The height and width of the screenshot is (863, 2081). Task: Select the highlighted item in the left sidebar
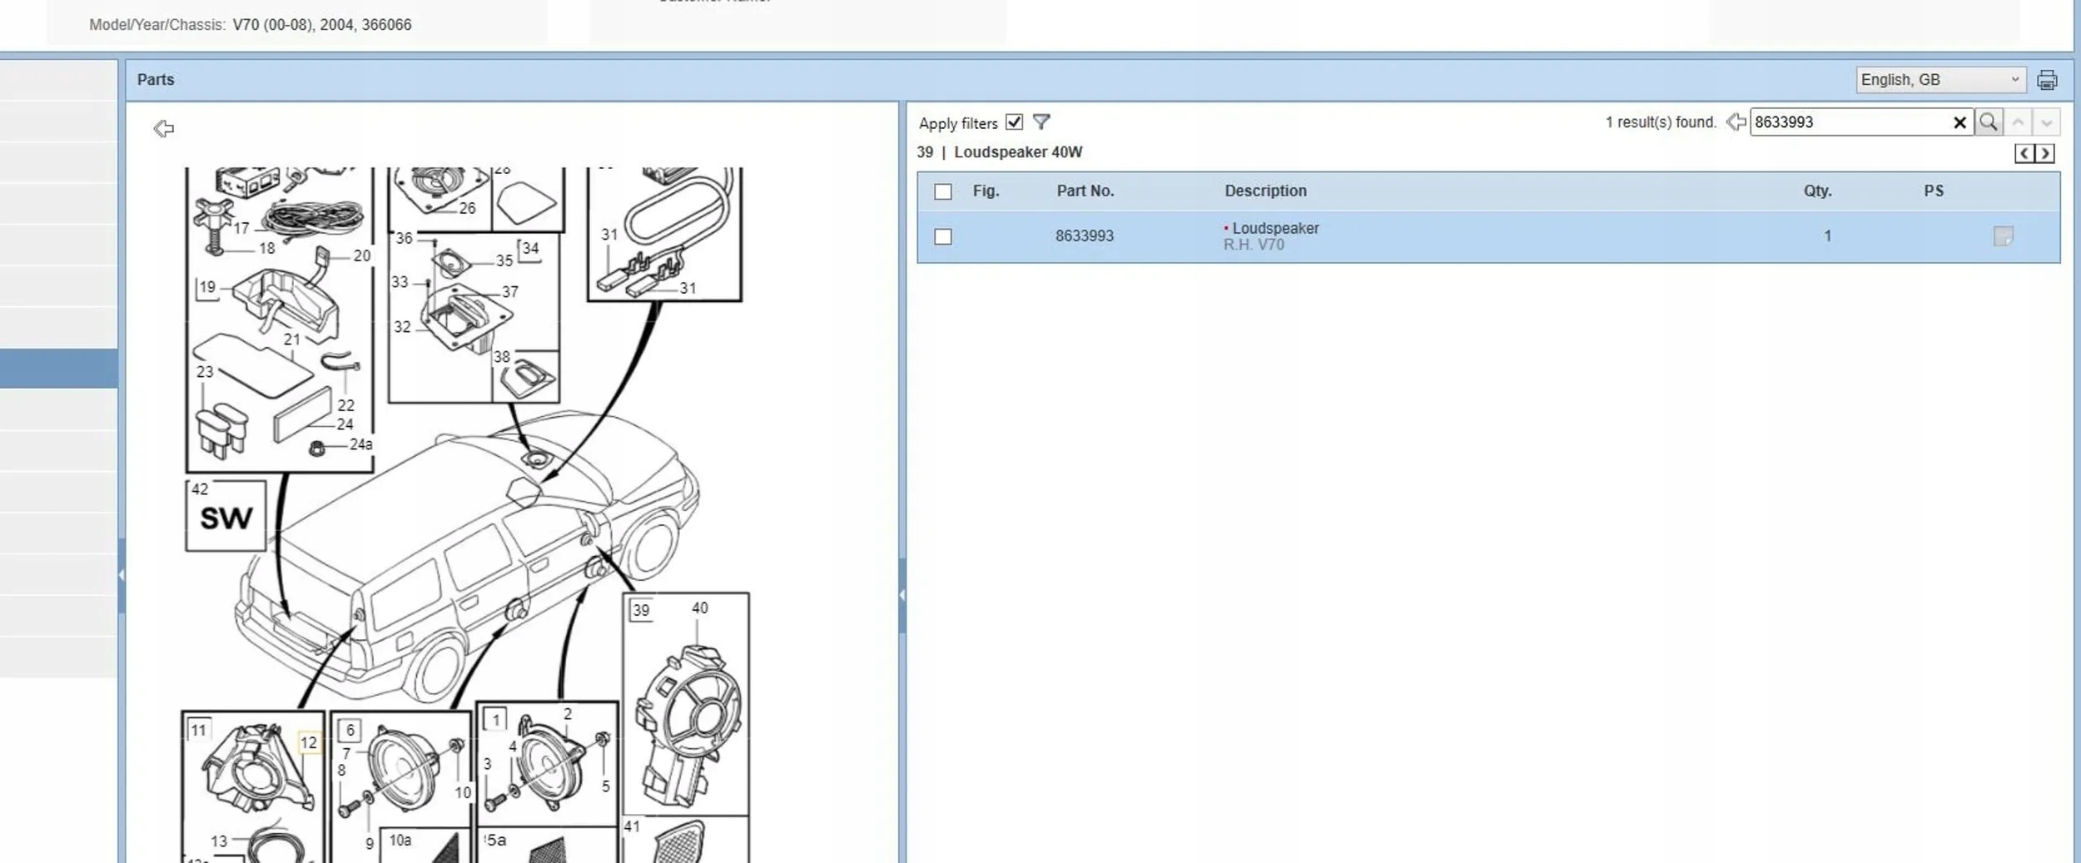point(58,368)
